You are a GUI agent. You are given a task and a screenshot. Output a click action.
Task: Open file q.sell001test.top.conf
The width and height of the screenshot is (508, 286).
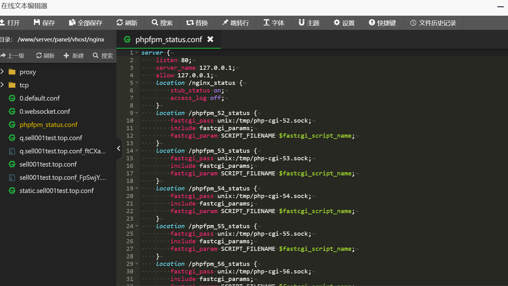click(51, 138)
